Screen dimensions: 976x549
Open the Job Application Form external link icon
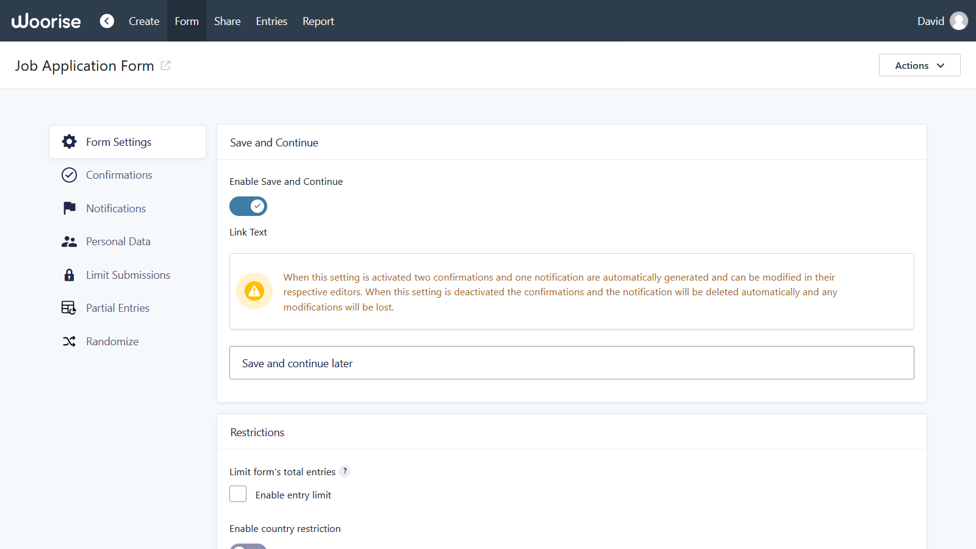165,65
